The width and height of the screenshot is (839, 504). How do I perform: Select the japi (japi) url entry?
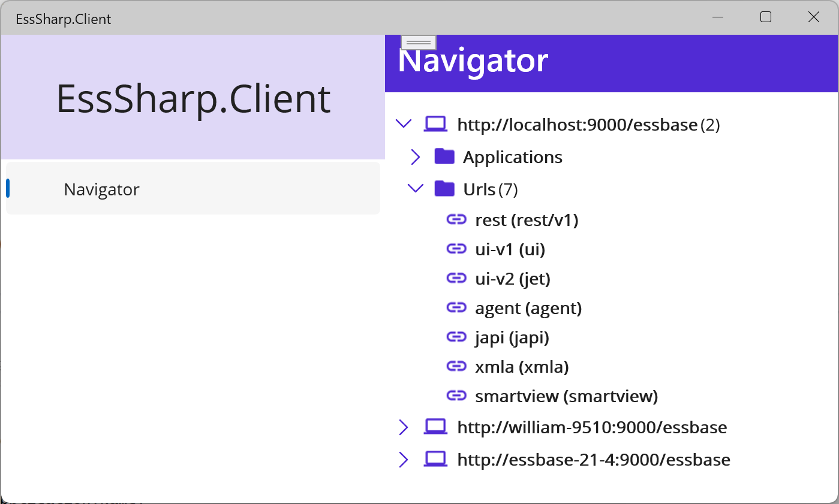pos(512,337)
